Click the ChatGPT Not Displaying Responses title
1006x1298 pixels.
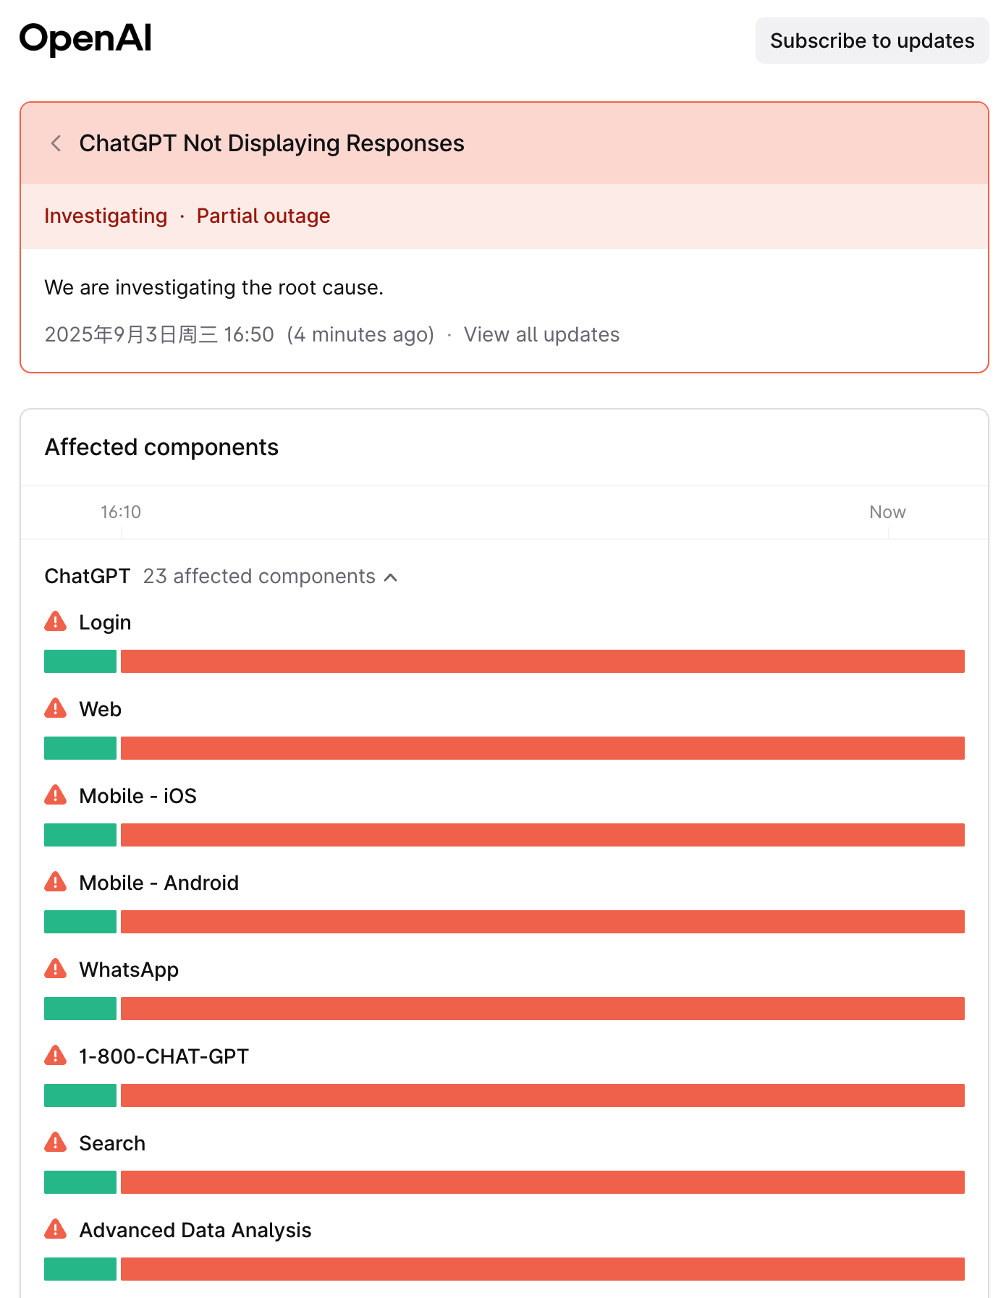pyautogui.click(x=271, y=143)
